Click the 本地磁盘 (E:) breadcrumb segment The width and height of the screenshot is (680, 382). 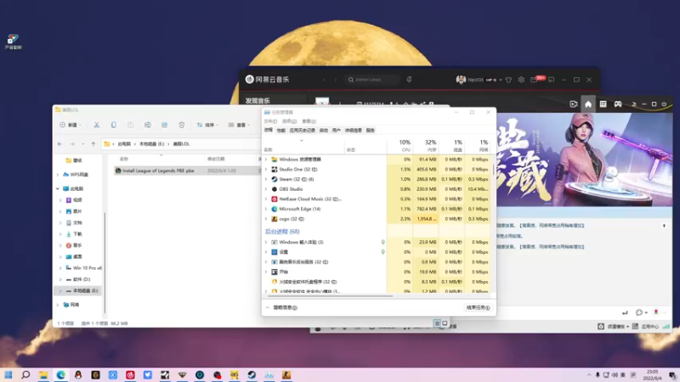pyautogui.click(x=152, y=143)
